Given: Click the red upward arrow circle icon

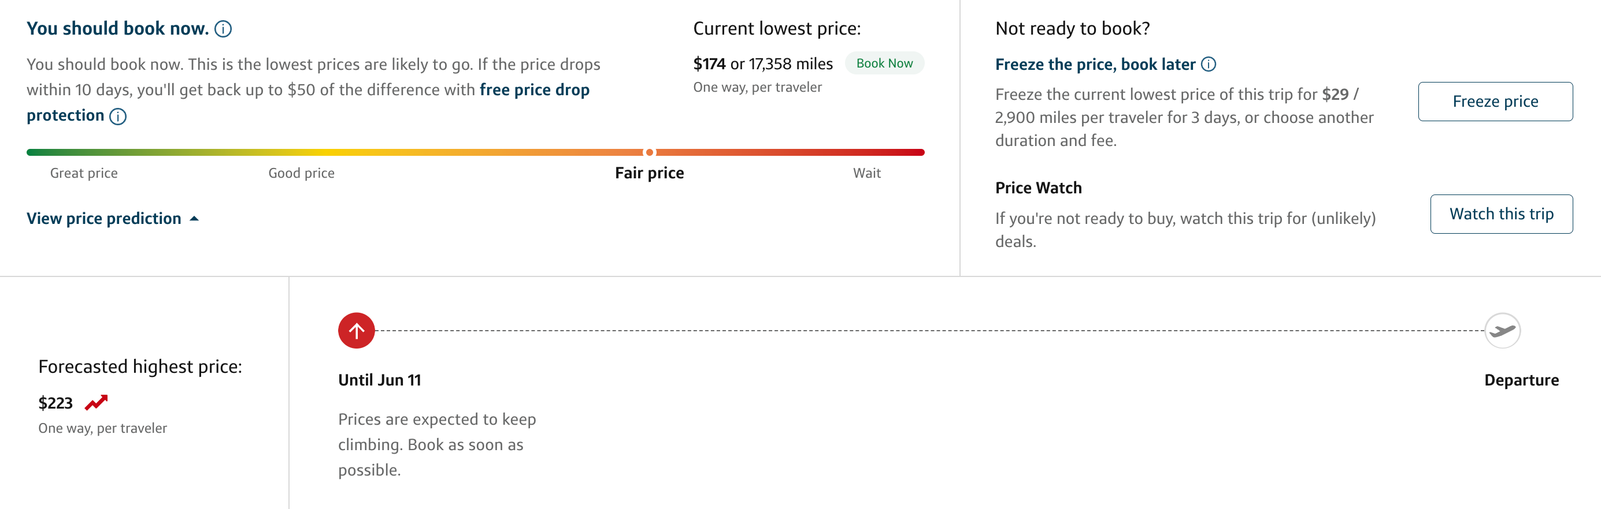Looking at the screenshot, I should click(x=356, y=331).
